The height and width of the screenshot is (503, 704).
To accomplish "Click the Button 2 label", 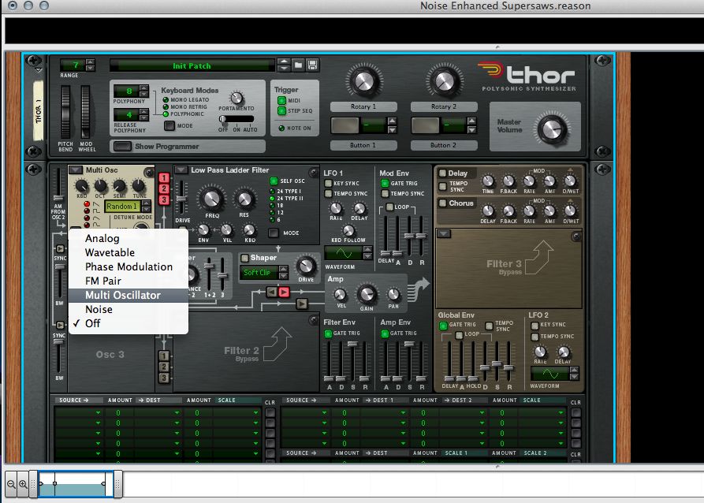I will click(444, 145).
